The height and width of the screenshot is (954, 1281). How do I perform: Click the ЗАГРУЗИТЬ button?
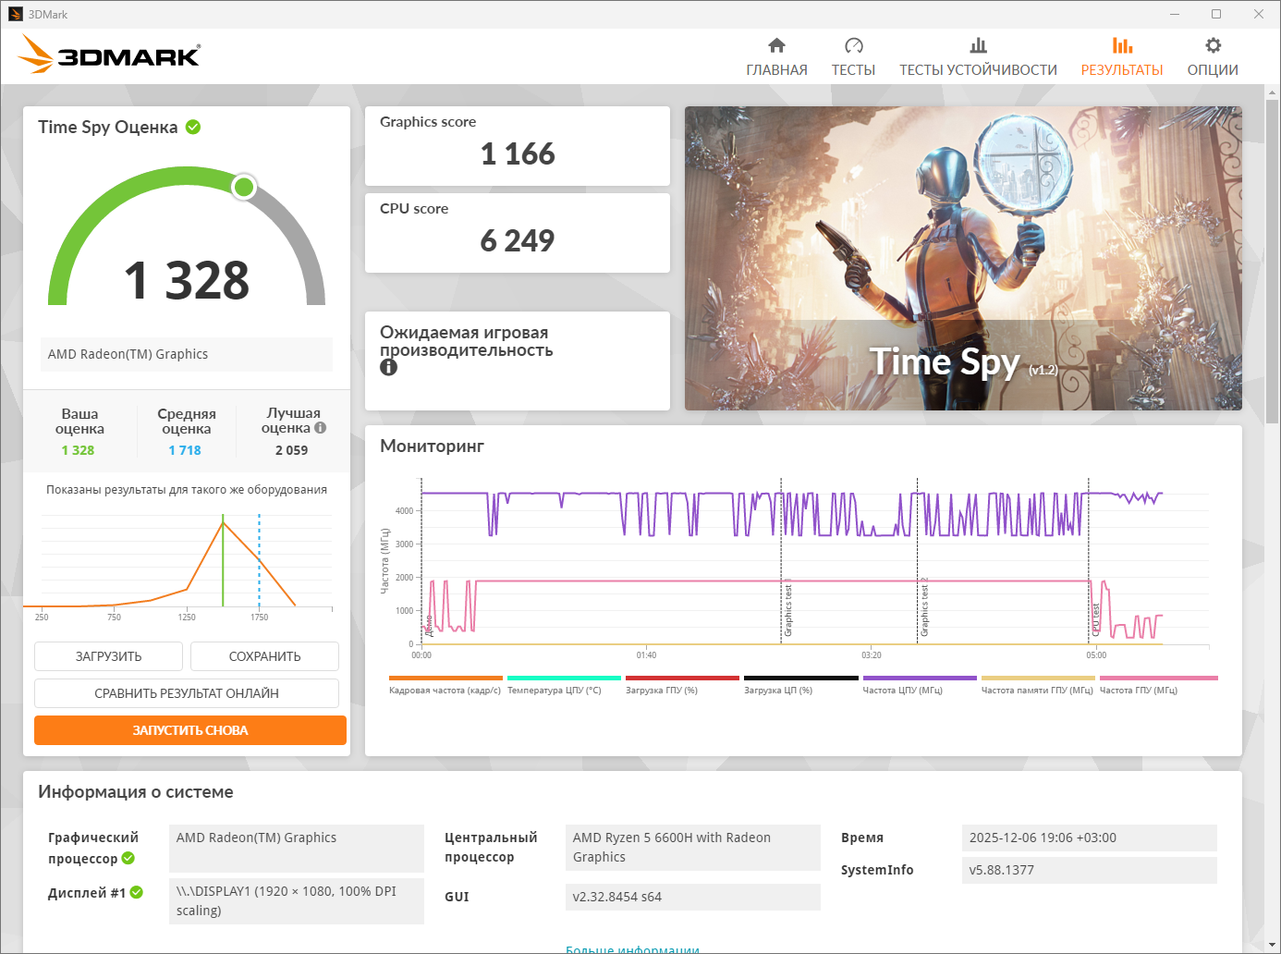109,656
